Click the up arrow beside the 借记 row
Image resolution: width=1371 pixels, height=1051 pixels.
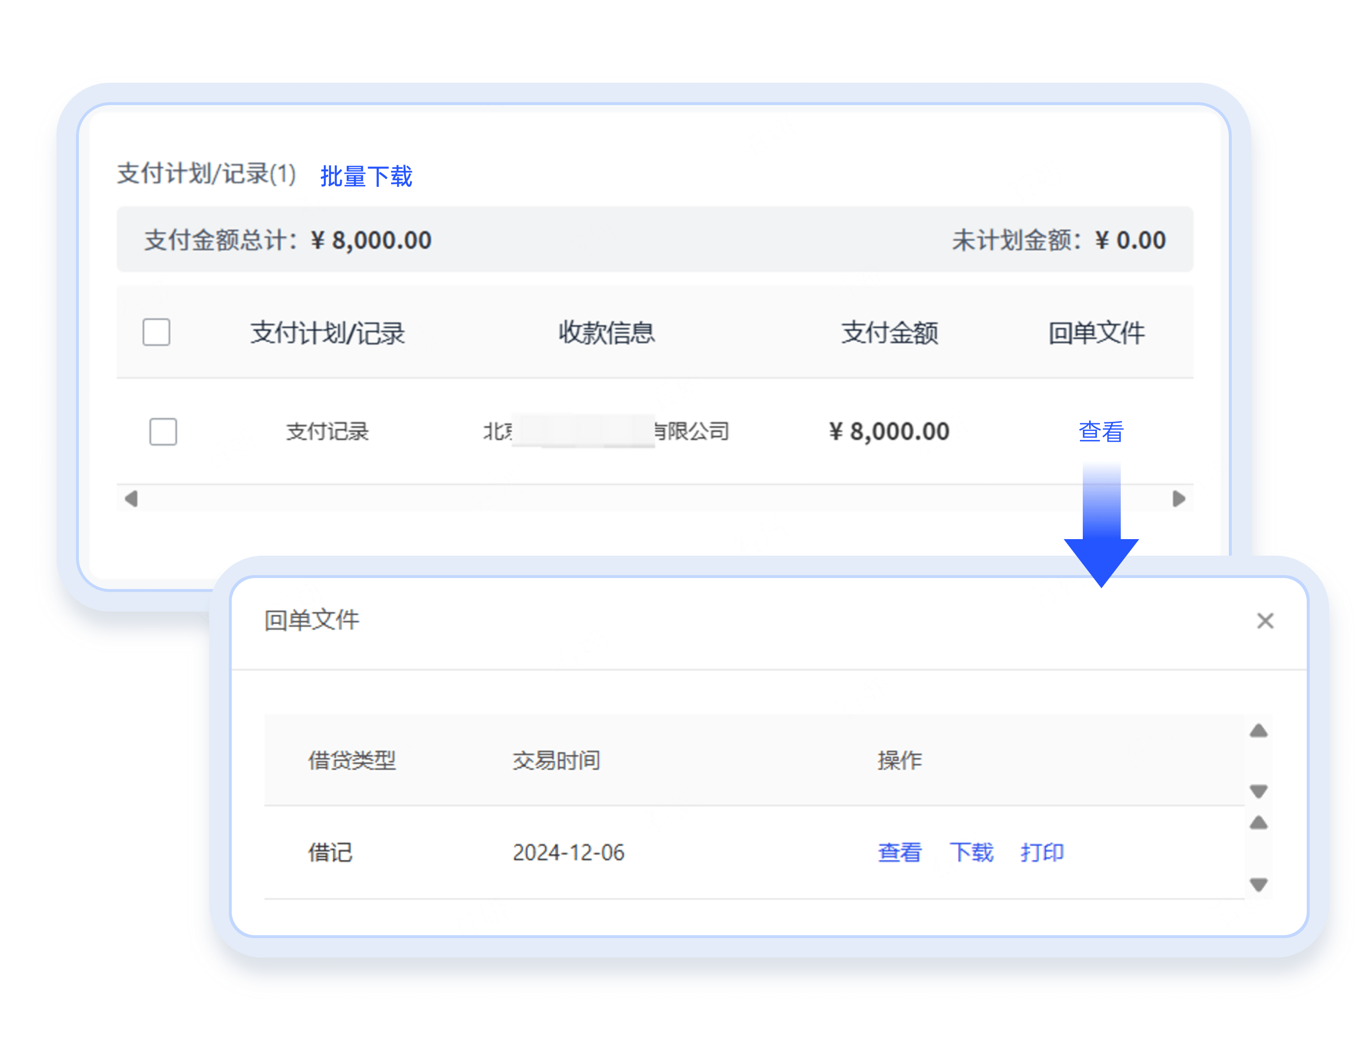[x=1259, y=823]
